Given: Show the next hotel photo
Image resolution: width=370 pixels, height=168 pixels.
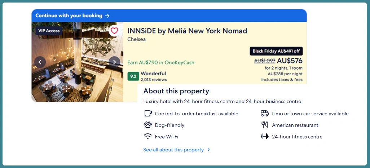Looking at the screenshot, I should (x=114, y=62).
